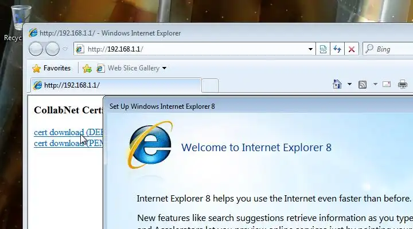Open the cert download (PEM) link

tap(68, 143)
